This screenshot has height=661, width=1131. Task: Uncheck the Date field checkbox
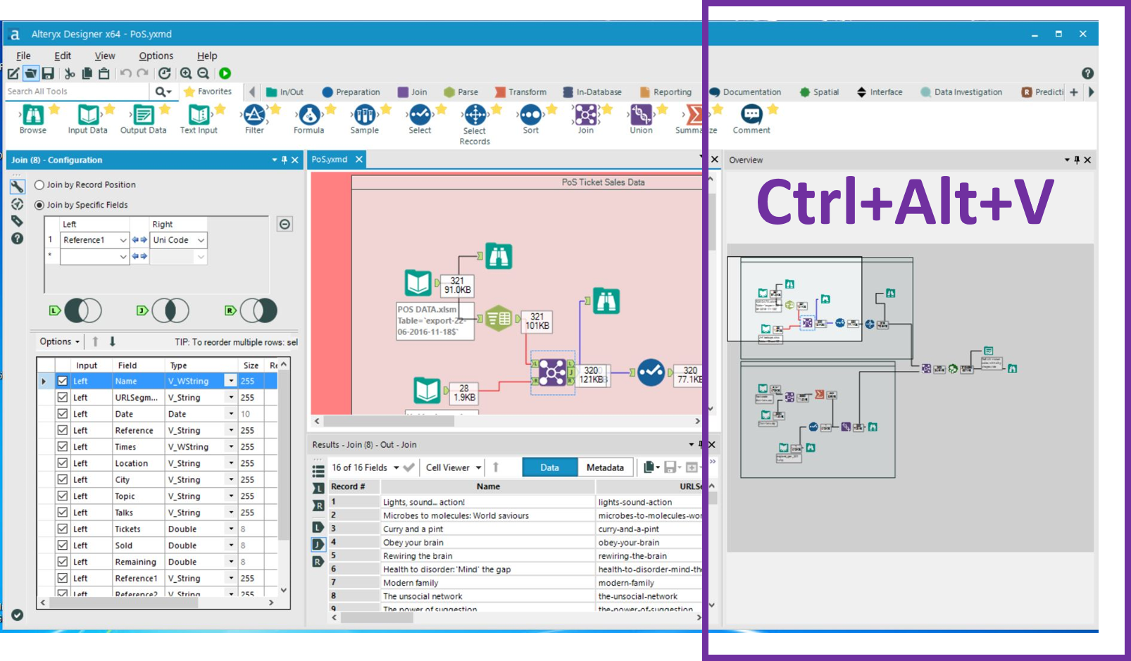[x=63, y=414]
